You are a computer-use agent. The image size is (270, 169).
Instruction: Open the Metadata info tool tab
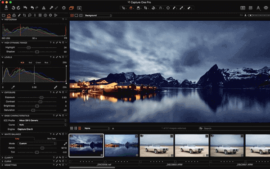(45, 15)
